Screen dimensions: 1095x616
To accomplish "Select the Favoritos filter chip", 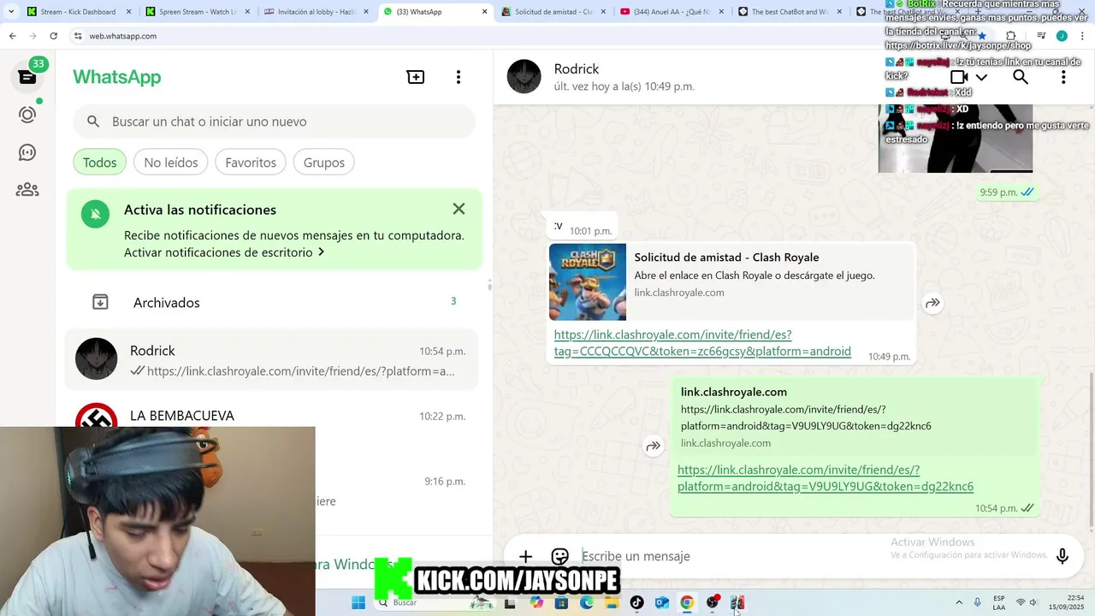I will (x=251, y=163).
